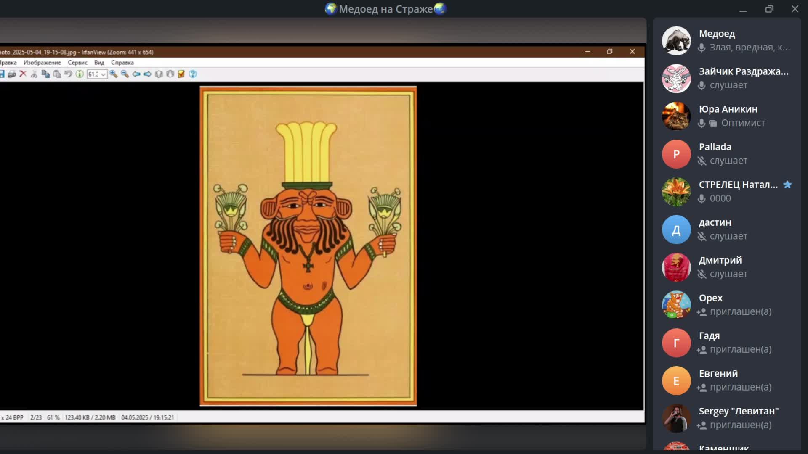This screenshot has width=808, height=454.
Task: Click the microphone icon beside Медоед
Action: pyautogui.click(x=702, y=48)
